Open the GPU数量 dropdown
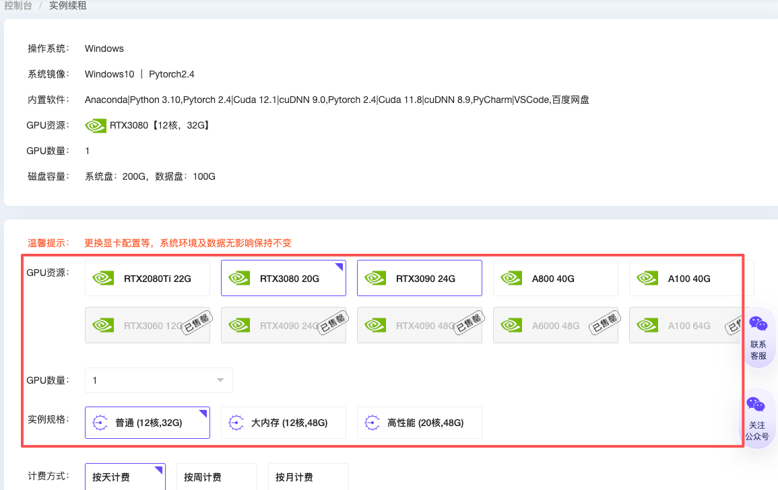The height and width of the screenshot is (490, 778). (x=158, y=380)
